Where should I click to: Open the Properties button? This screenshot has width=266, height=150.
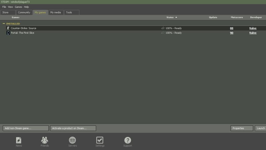pos(242,128)
